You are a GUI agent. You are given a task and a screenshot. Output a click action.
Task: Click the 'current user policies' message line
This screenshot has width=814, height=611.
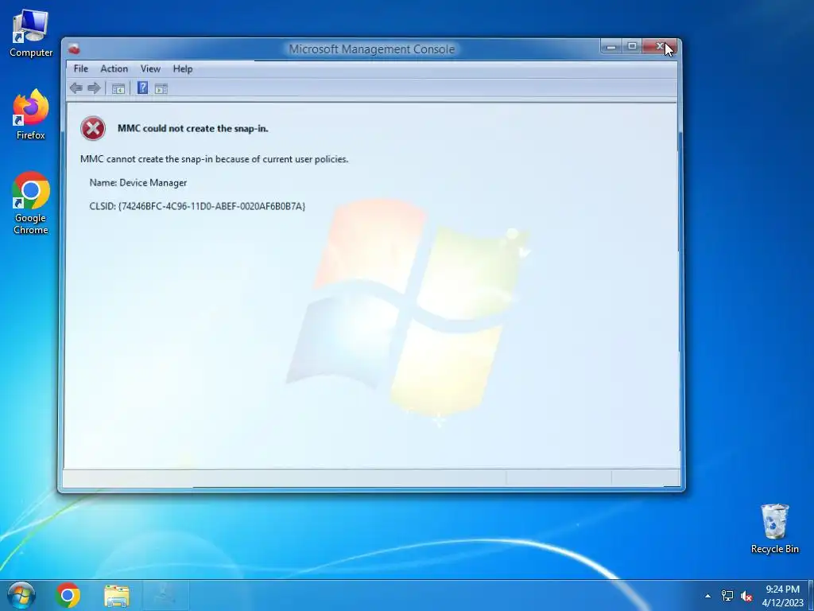(x=214, y=159)
